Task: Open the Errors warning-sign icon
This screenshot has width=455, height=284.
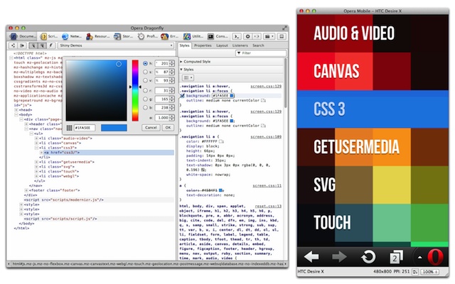Action: pyautogui.click(x=164, y=36)
